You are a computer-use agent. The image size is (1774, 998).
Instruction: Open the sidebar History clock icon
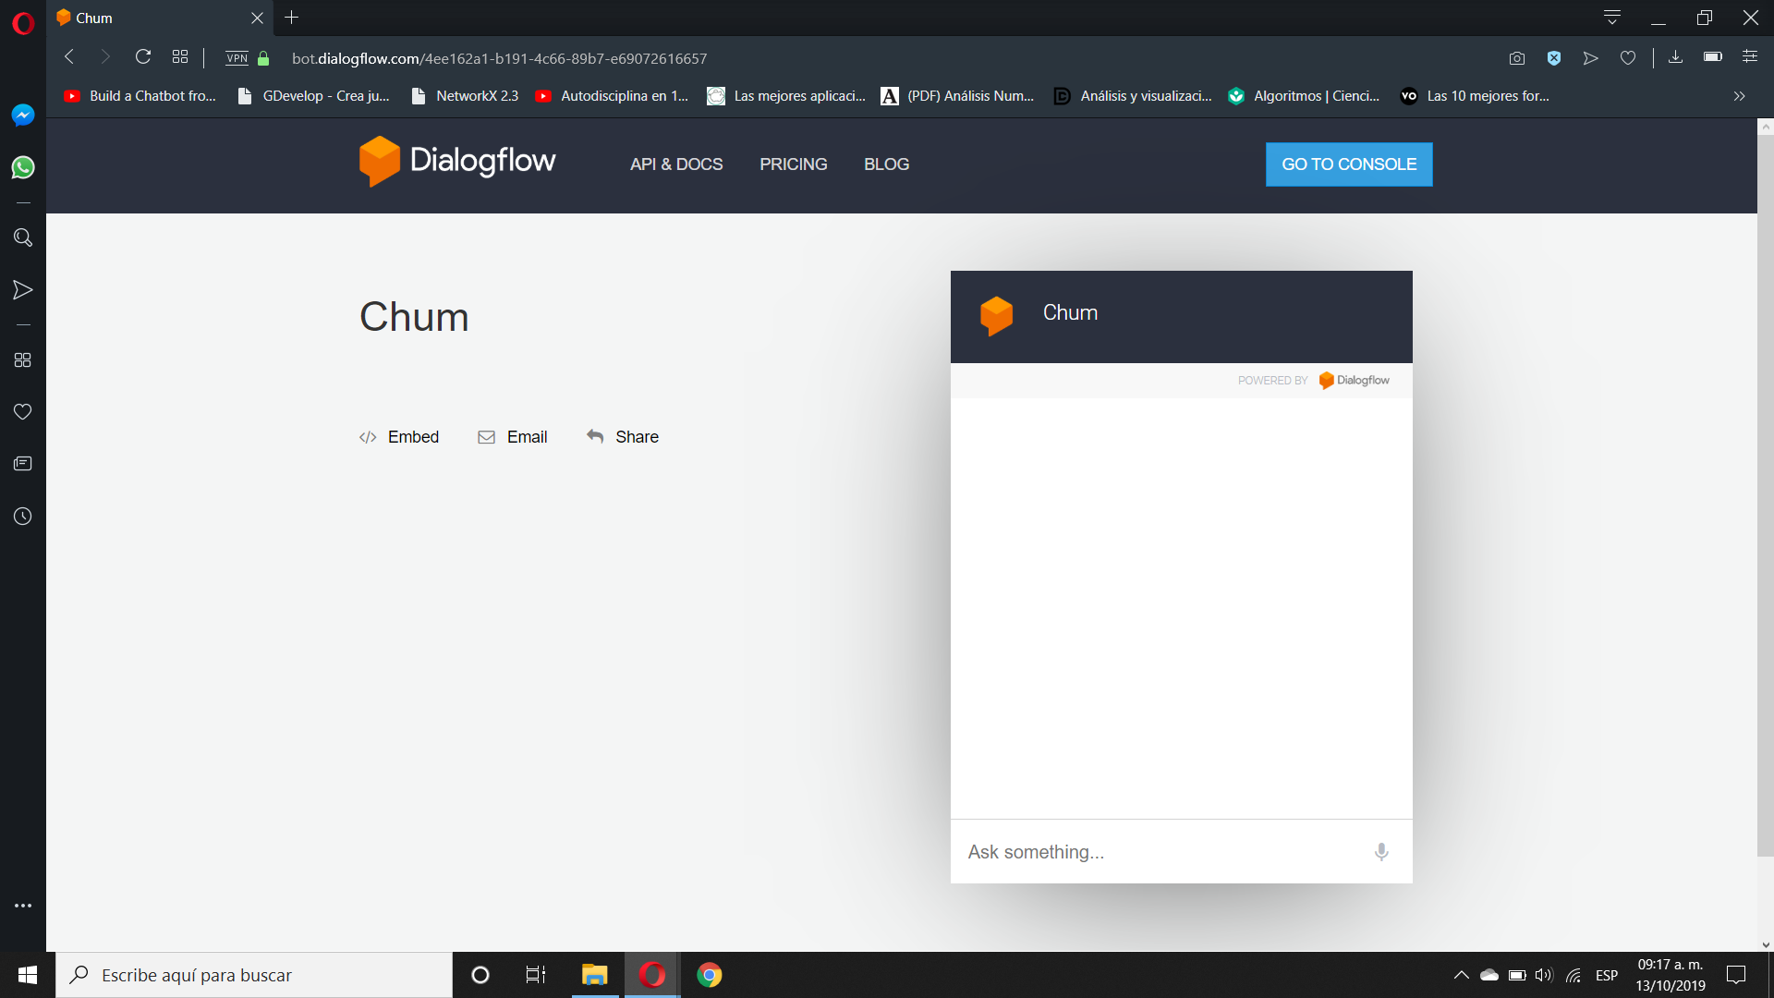coord(23,517)
